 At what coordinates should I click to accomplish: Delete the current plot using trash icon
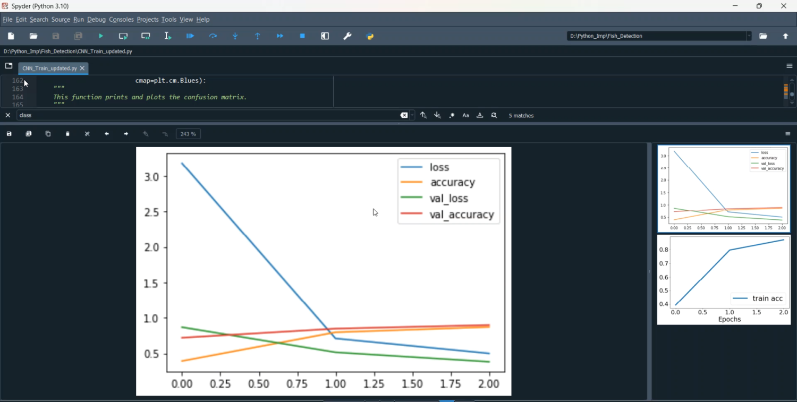point(68,134)
